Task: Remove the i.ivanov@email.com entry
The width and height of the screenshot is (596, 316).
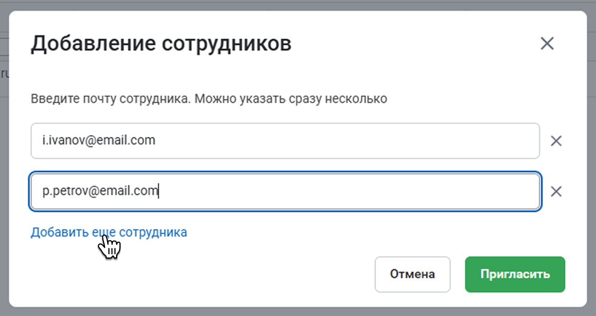Action: (556, 141)
